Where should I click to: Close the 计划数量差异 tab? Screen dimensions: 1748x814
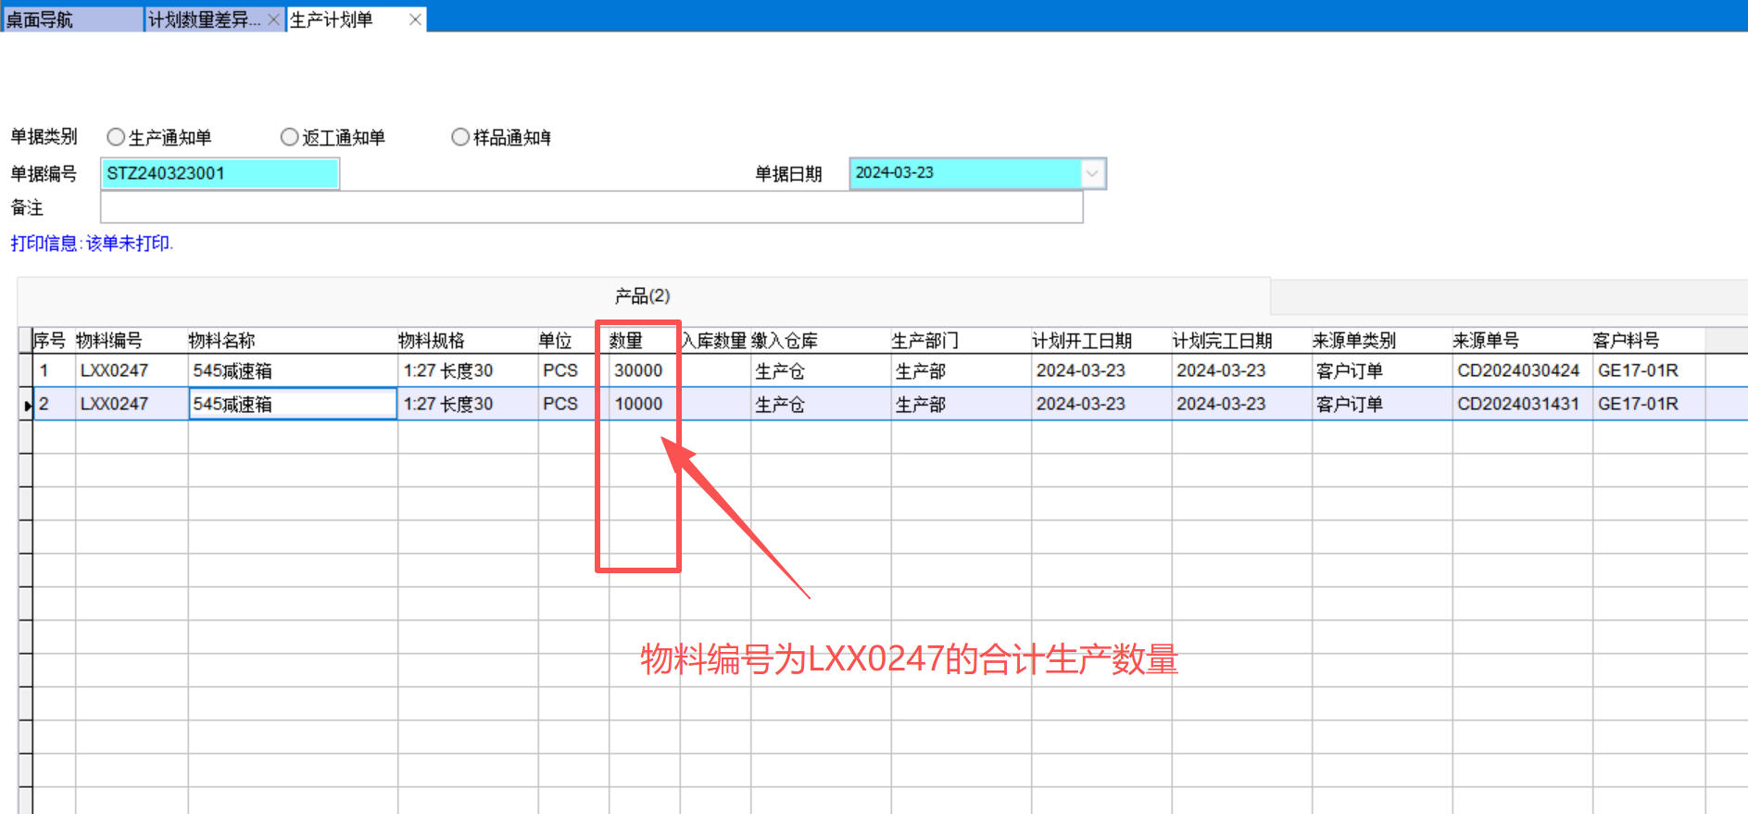tap(273, 19)
